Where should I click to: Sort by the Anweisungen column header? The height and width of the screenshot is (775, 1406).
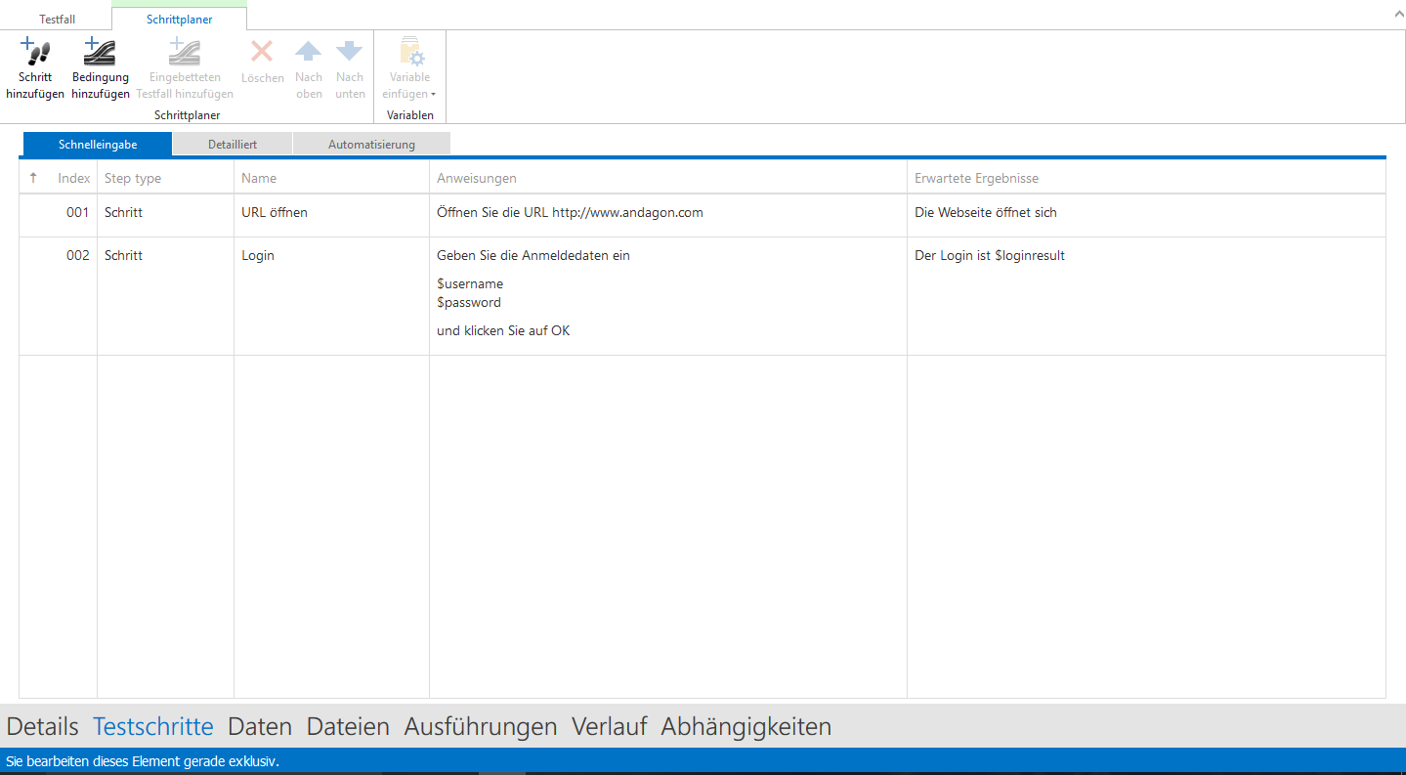(477, 178)
